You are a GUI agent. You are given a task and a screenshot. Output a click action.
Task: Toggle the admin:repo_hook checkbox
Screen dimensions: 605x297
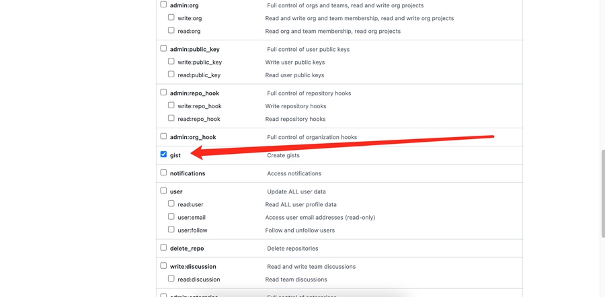tap(163, 93)
